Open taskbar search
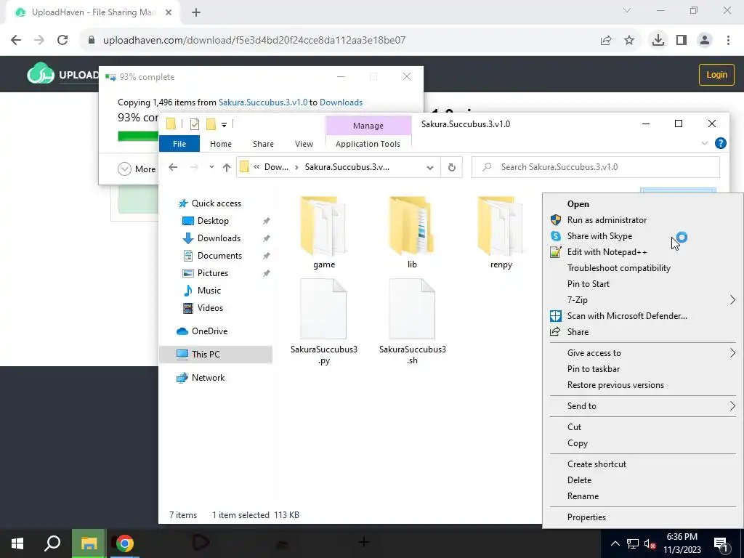The image size is (744, 558). (52, 543)
